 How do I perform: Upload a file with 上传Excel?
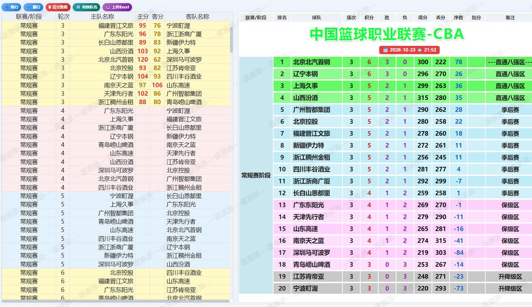tap(117, 7)
